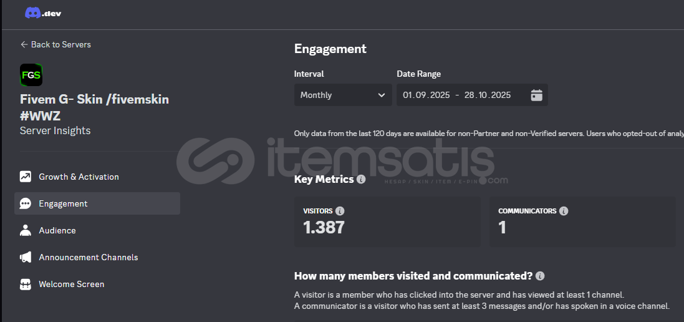The height and width of the screenshot is (322, 684).
Task: Click the Audience person icon
Action: point(26,230)
